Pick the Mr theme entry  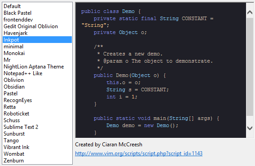(x=37, y=60)
